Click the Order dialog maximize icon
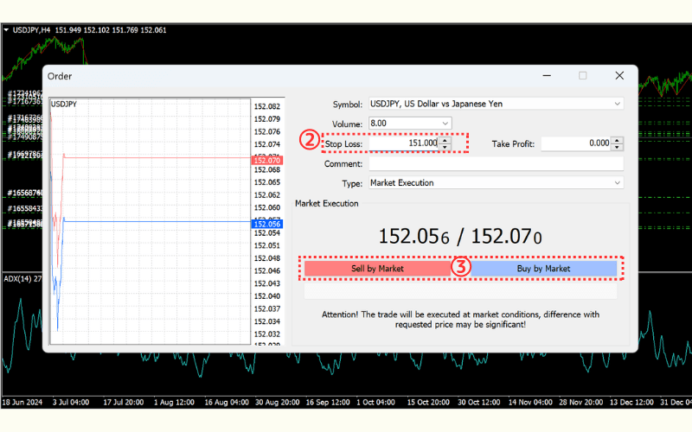The width and height of the screenshot is (692, 432). pos(582,76)
